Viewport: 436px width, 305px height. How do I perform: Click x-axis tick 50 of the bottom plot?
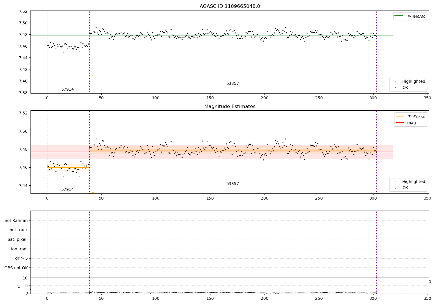click(101, 298)
